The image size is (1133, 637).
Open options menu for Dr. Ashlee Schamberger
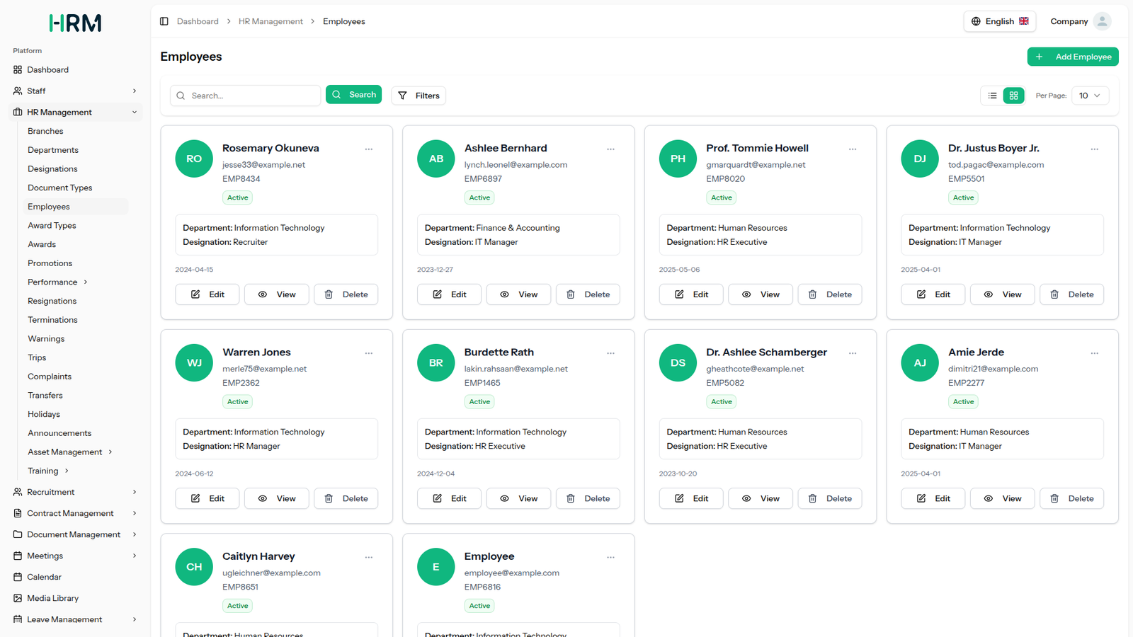coord(853,353)
